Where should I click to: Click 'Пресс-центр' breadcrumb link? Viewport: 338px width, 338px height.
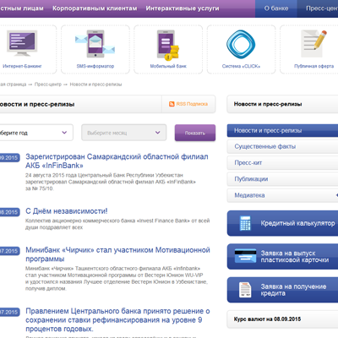(48, 84)
